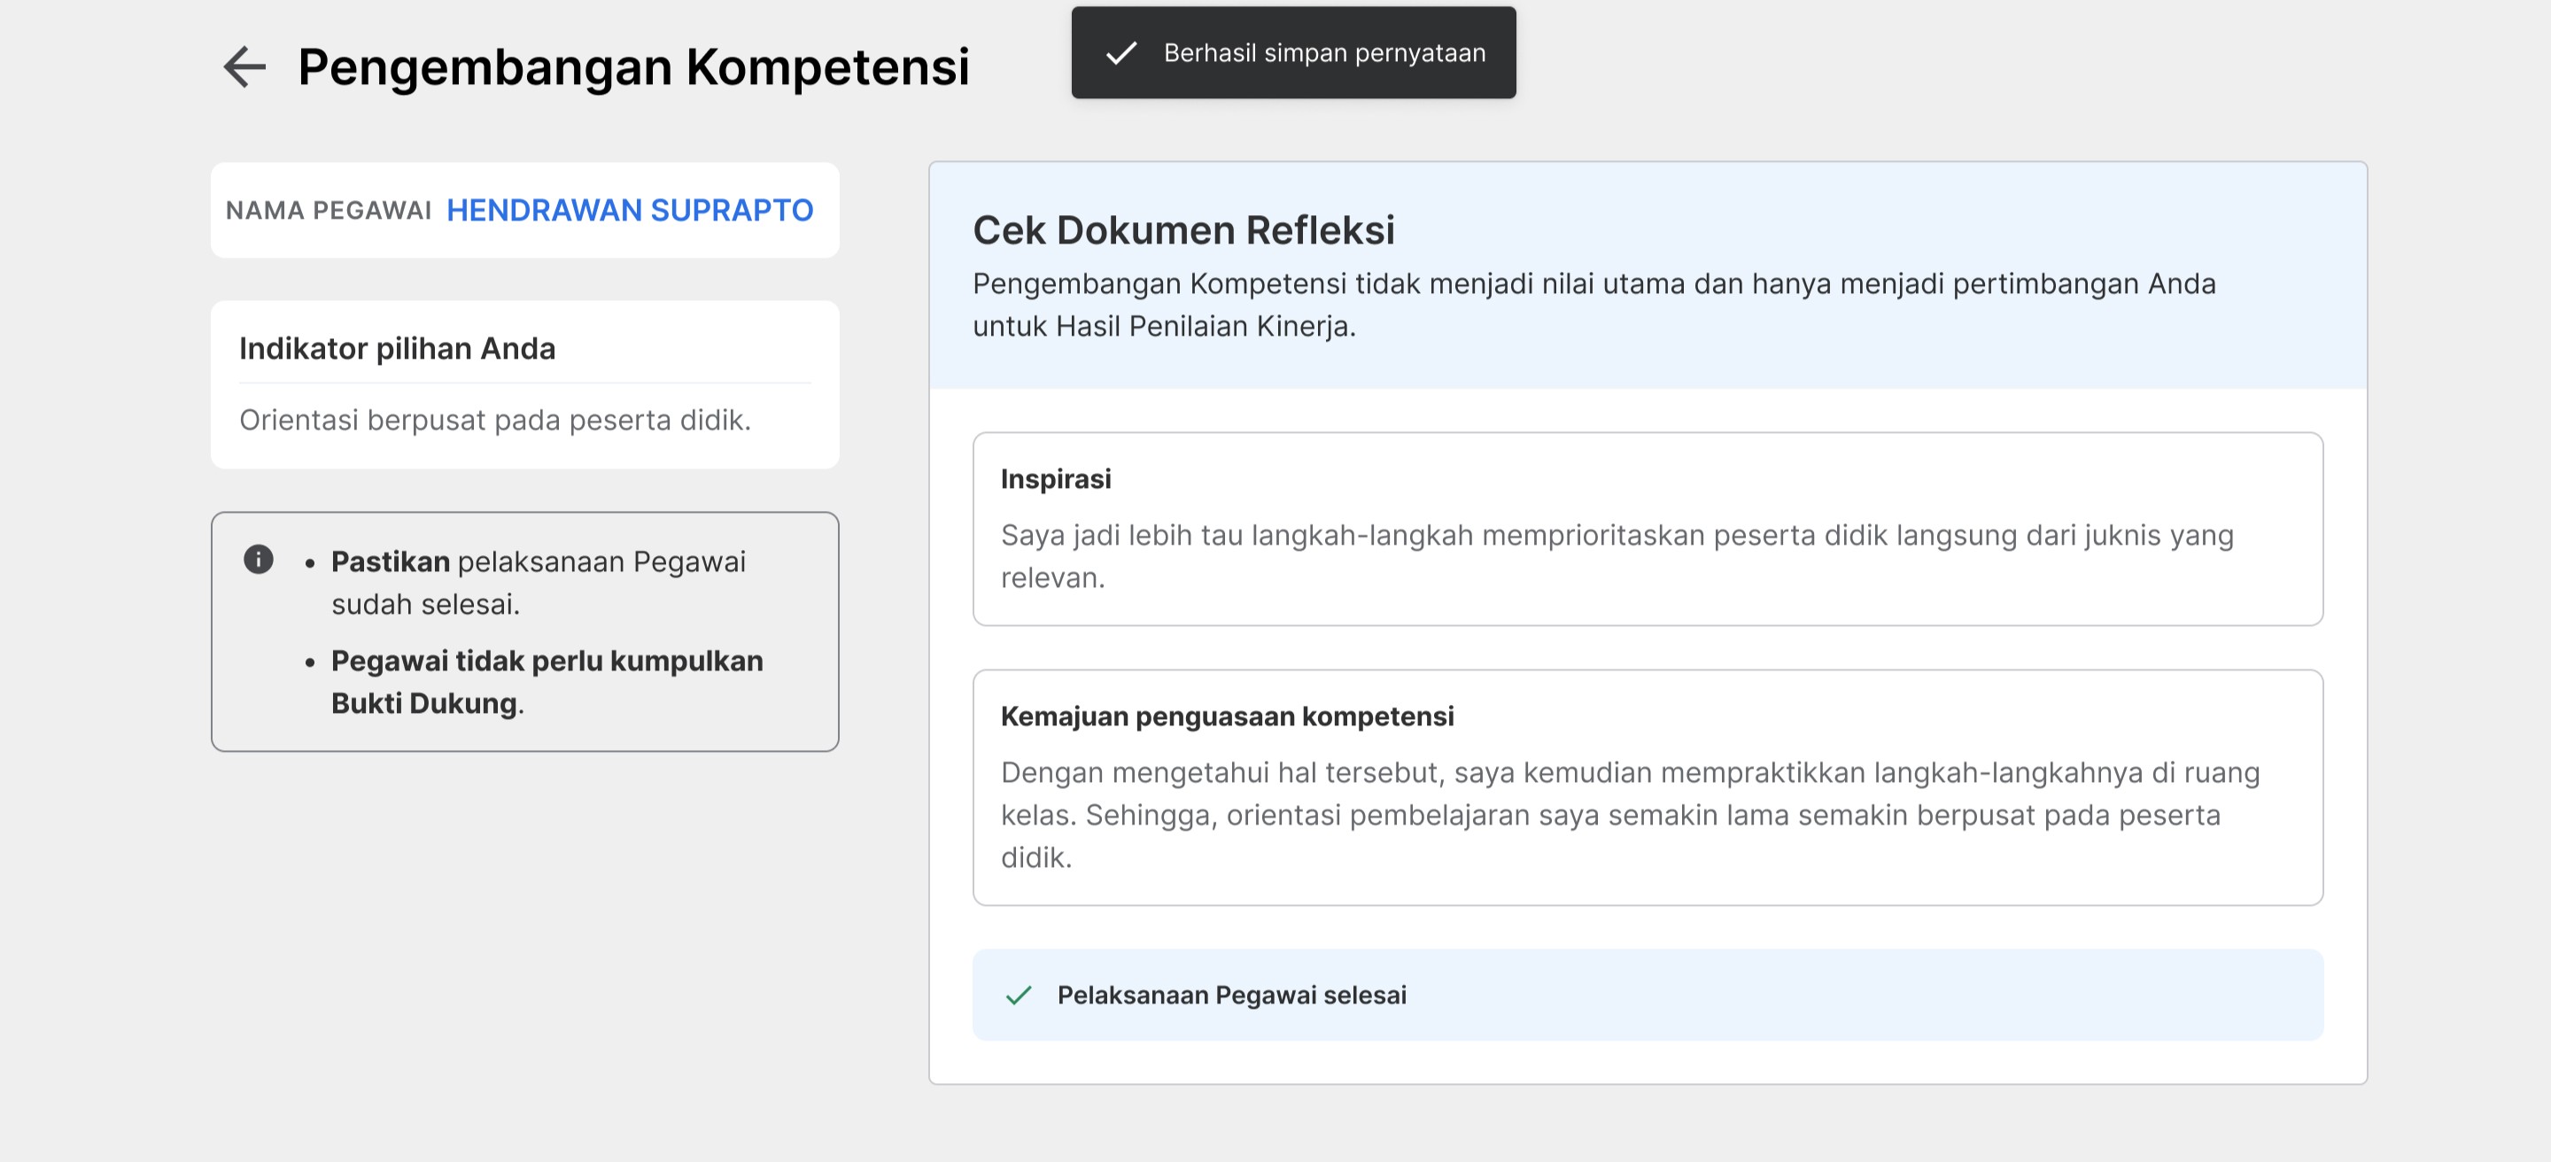Click the Inspirasi answer text about juknis
Screen dimensions: 2551x1162
(x=1617, y=555)
